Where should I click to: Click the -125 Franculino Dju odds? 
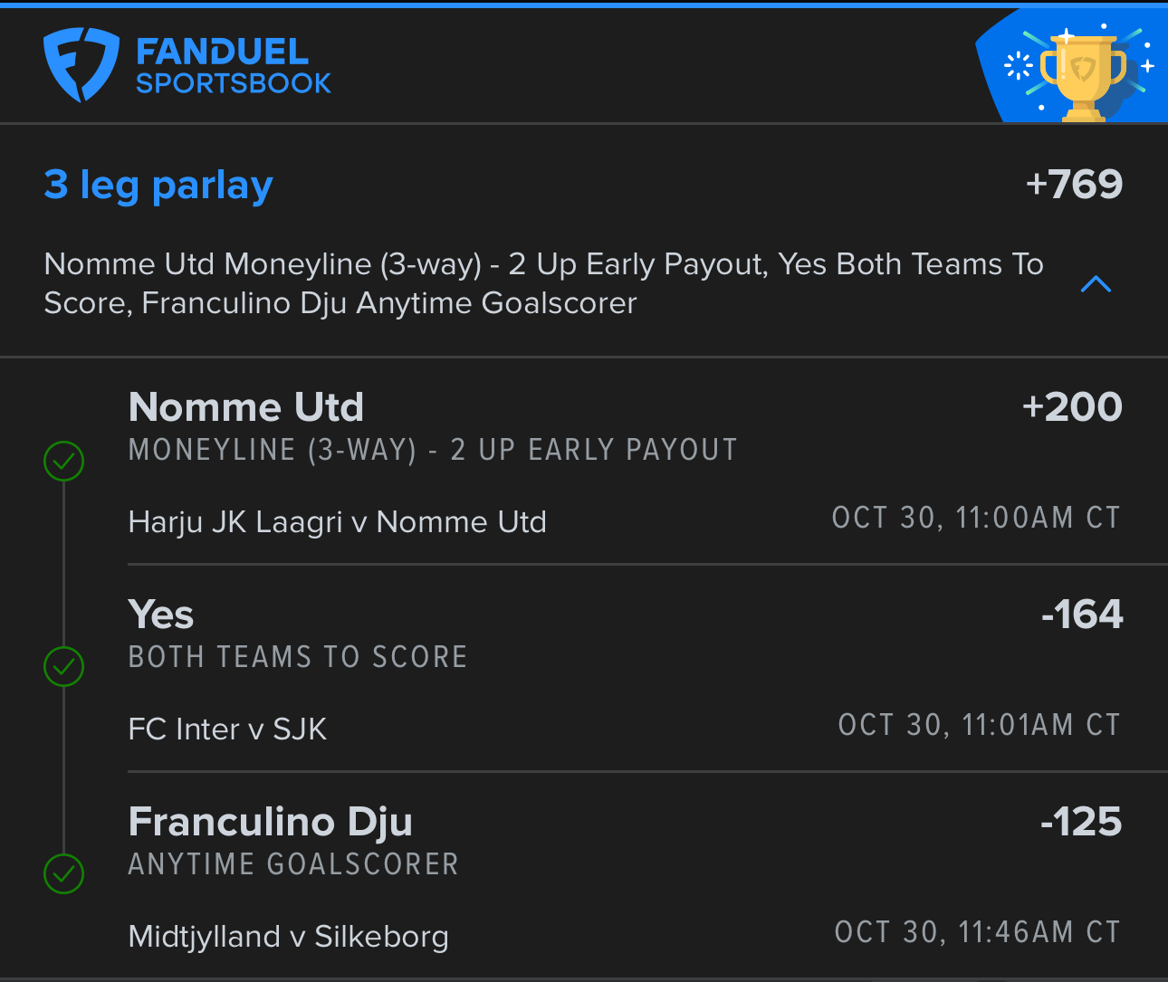[1081, 822]
